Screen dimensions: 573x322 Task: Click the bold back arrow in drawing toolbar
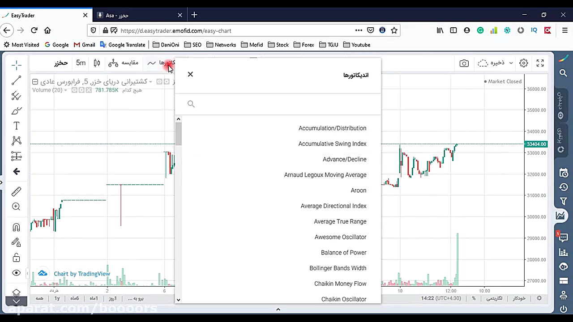[17, 171]
